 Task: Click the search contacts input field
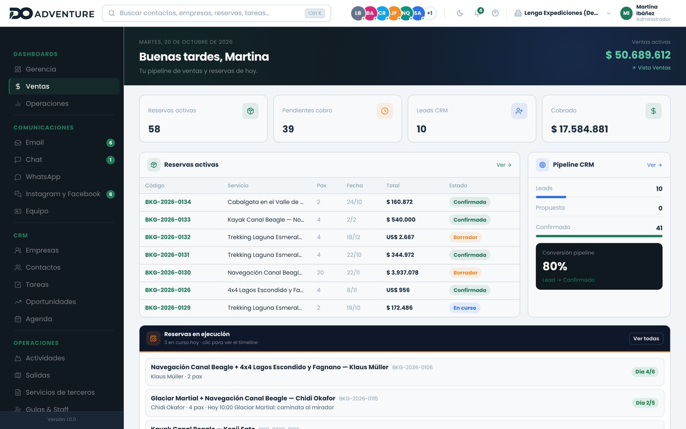(x=216, y=13)
